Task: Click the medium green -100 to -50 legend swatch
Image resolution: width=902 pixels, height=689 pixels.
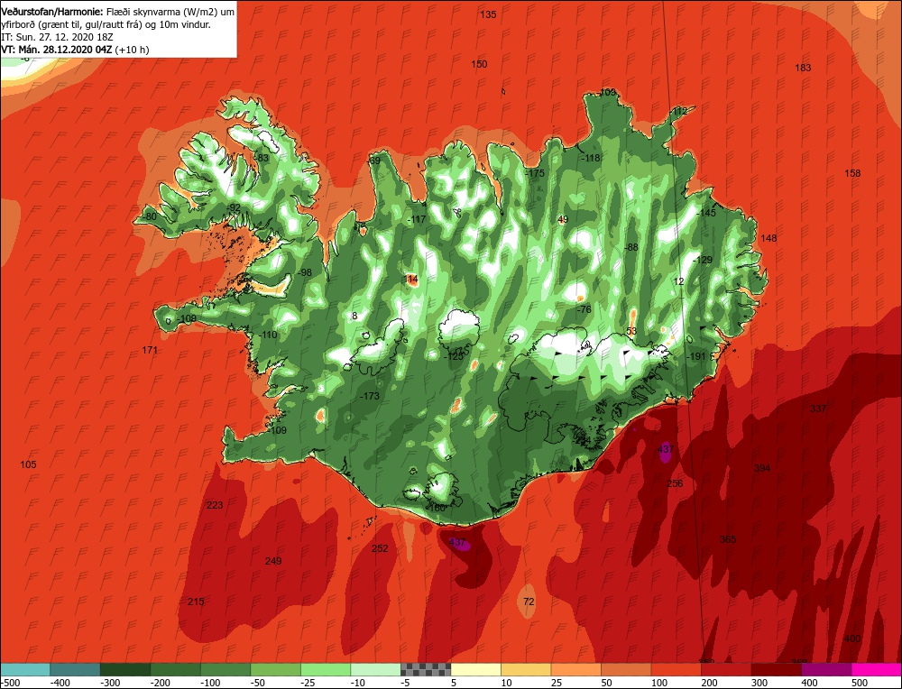Action: click(x=225, y=669)
